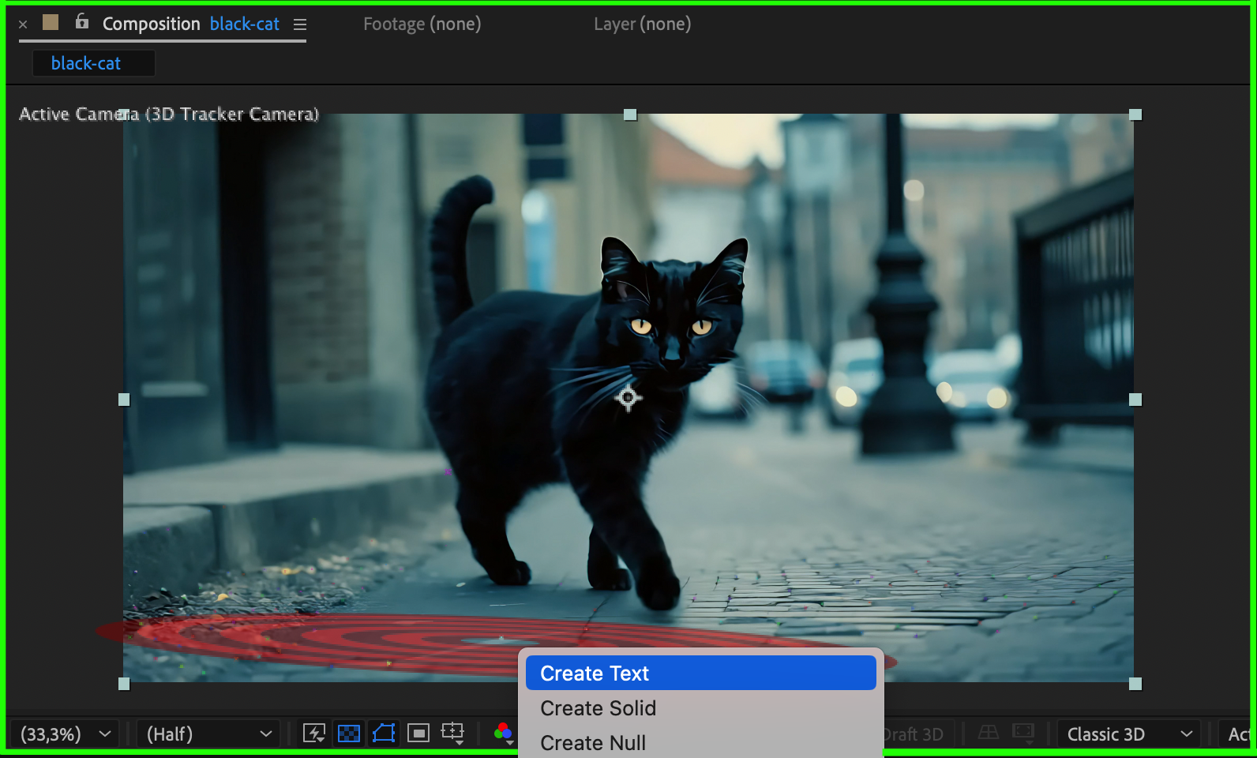Choose Create Solid from the context menu
Viewport: 1257px width, 758px height.
pyautogui.click(x=701, y=708)
